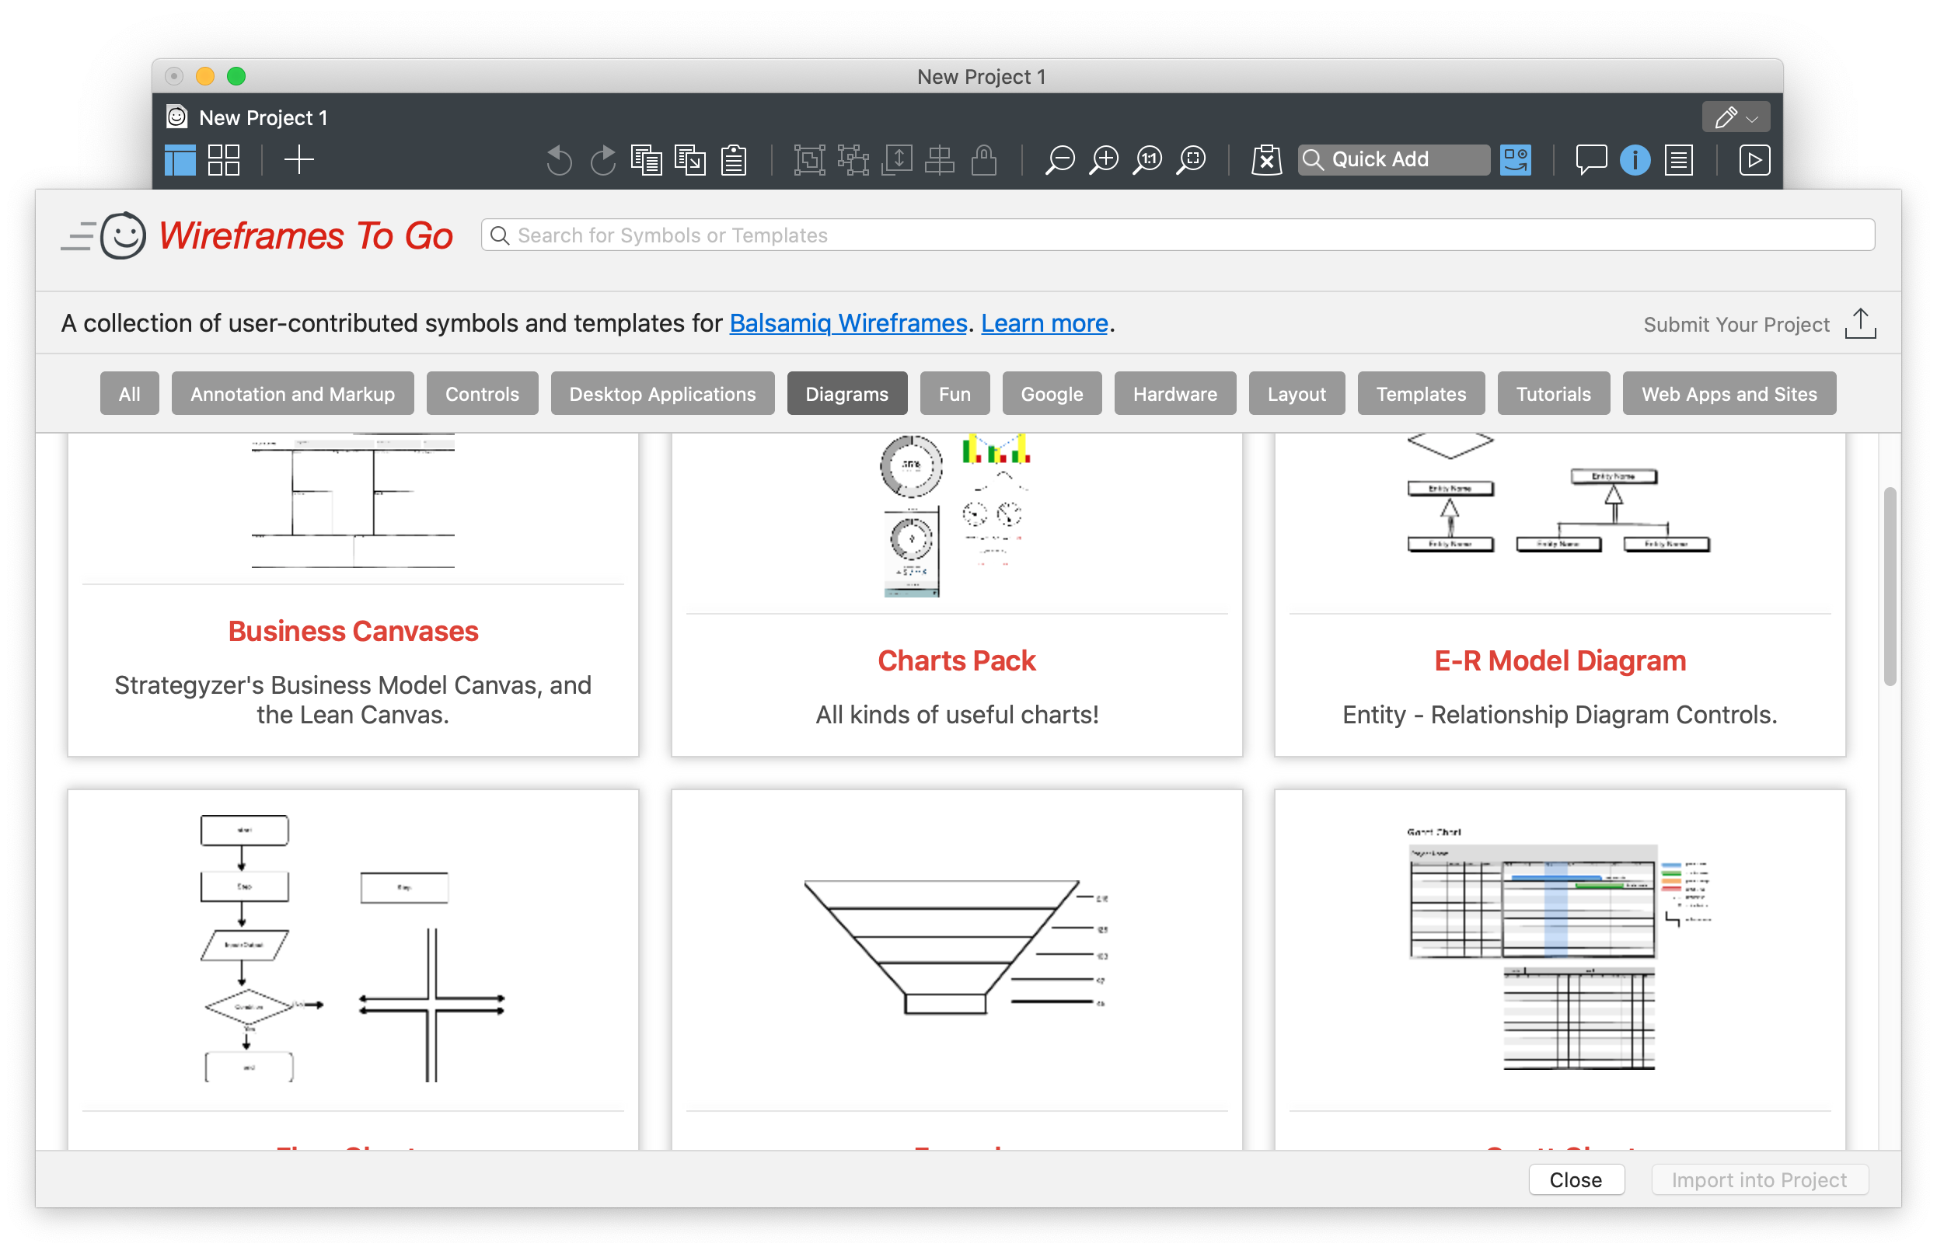Click the green fullscreen window button
The width and height of the screenshot is (1937, 1254).
236,75
